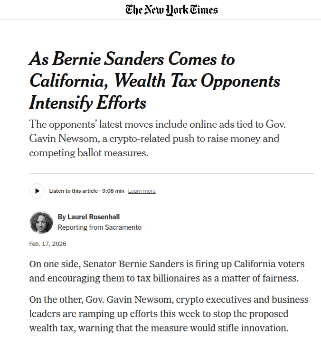Click "As Bernie Sanders Comes to" headline line

click(132, 59)
